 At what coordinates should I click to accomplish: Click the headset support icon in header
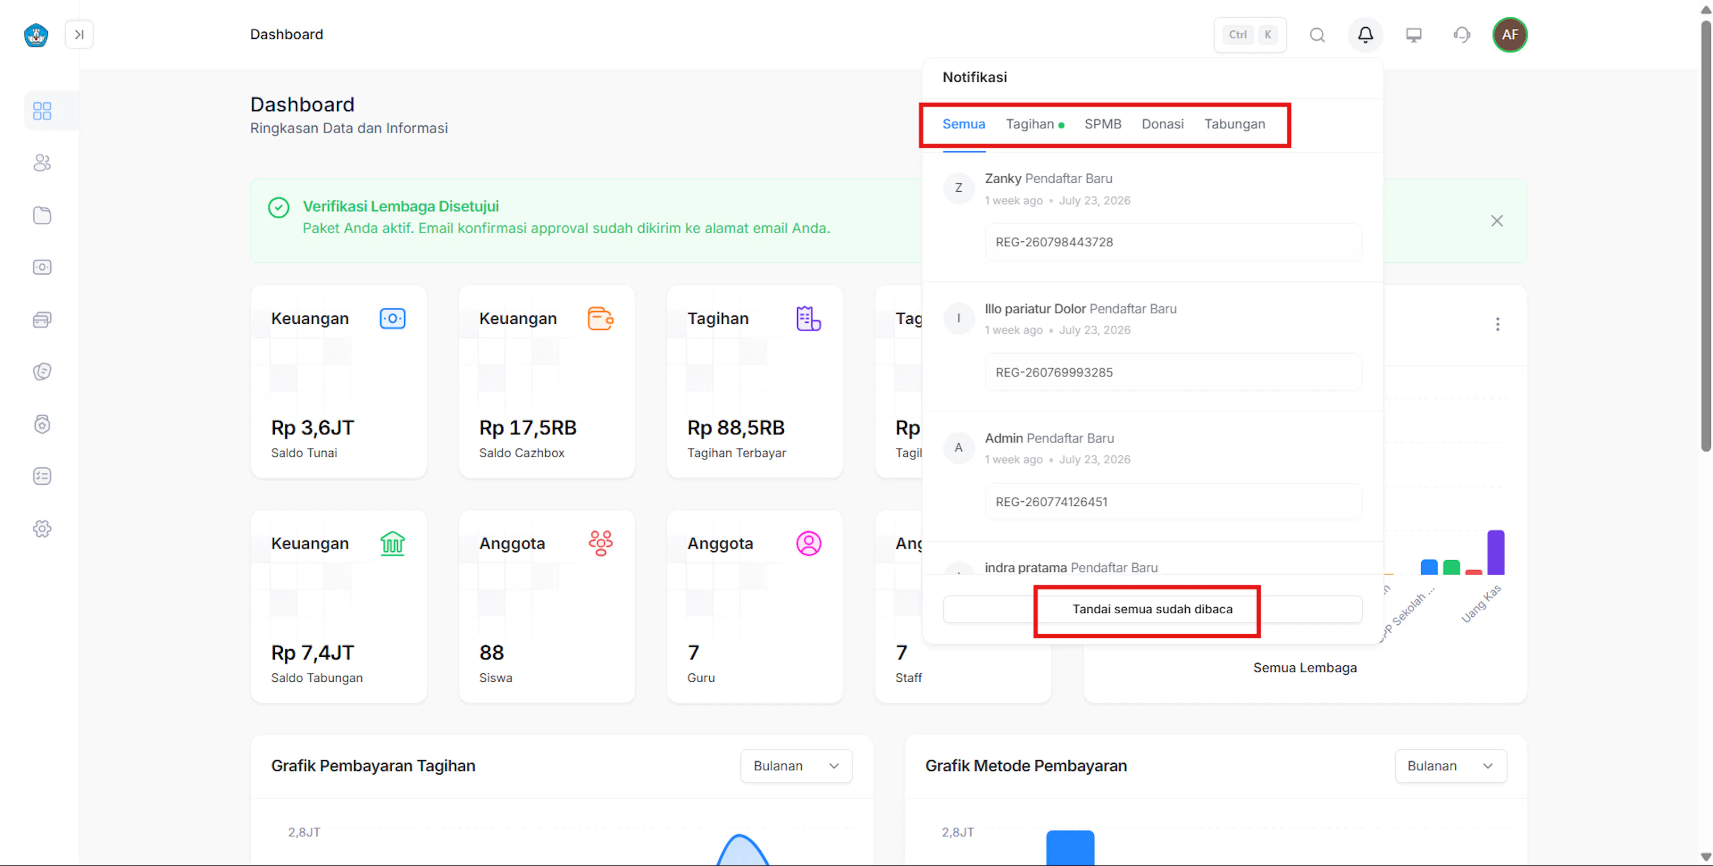tap(1461, 35)
